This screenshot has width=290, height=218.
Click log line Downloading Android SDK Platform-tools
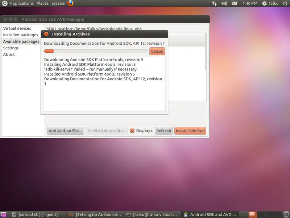coord(94,60)
